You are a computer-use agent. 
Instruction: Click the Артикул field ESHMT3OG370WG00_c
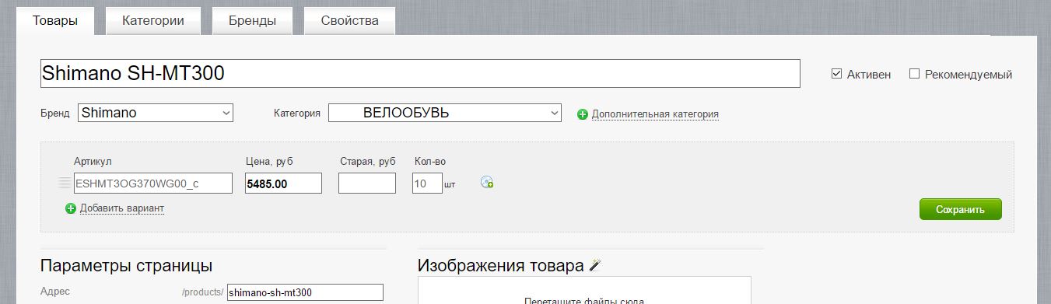(153, 183)
